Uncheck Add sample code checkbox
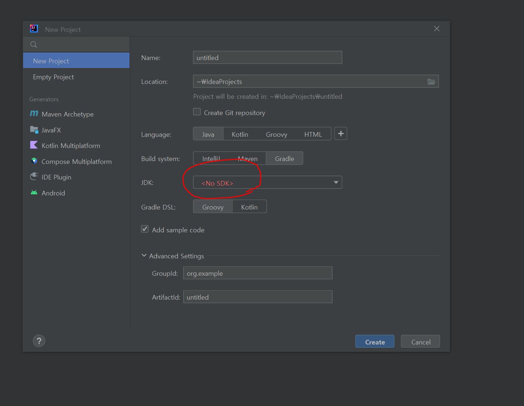524x406 pixels. pos(145,229)
